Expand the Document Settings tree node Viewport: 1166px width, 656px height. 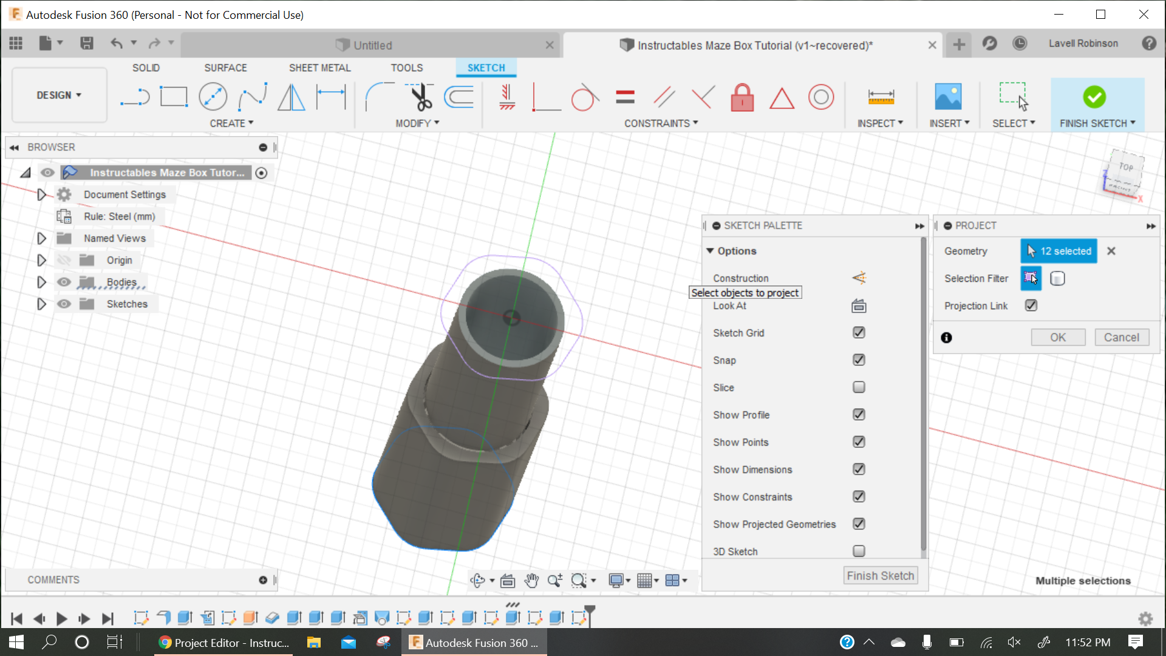pyautogui.click(x=41, y=194)
